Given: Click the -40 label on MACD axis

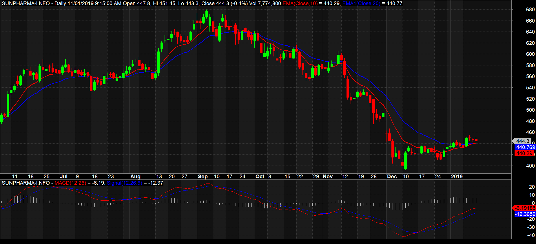Looking at the screenshot, I should [531, 235].
